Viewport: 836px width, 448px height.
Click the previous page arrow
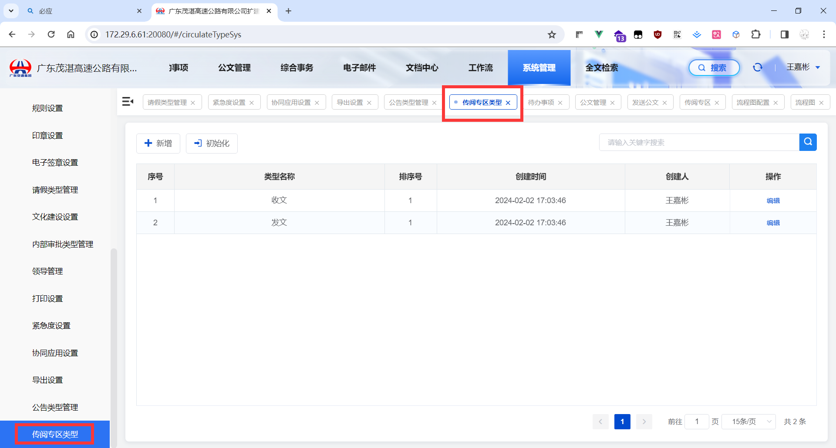point(600,421)
